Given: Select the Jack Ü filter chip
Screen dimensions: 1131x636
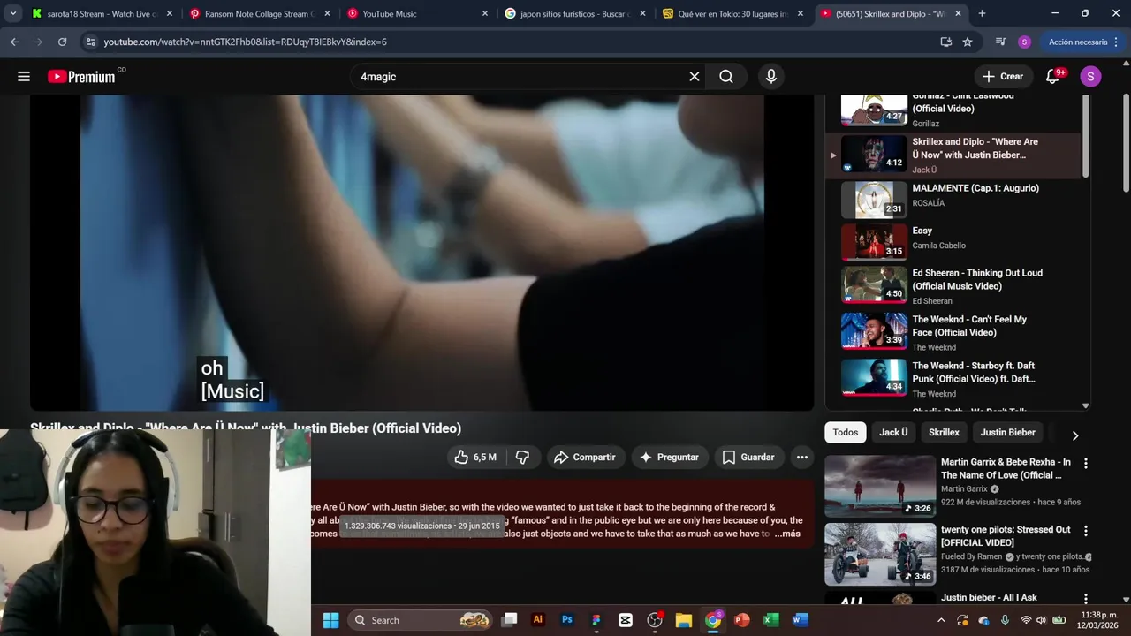Looking at the screenshot, I should click(893, 432).
